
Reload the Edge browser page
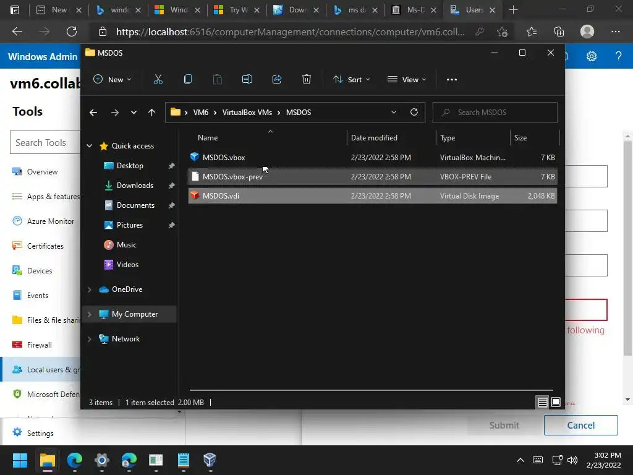click(x=72, y=32)
